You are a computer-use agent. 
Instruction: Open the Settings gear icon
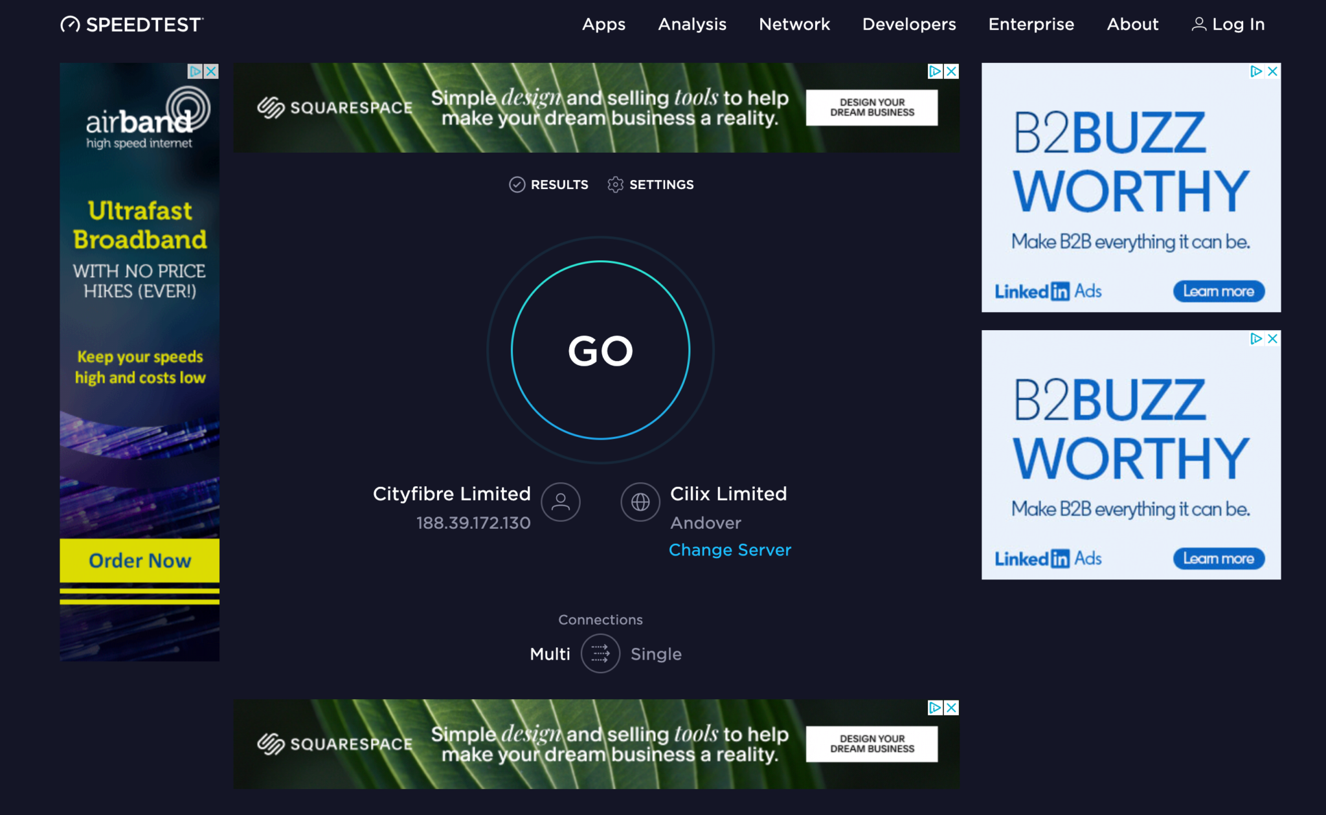(616, 184)
